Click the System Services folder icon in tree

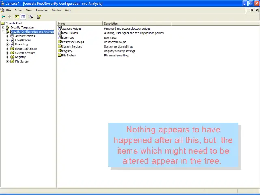[x=12, y=53]
